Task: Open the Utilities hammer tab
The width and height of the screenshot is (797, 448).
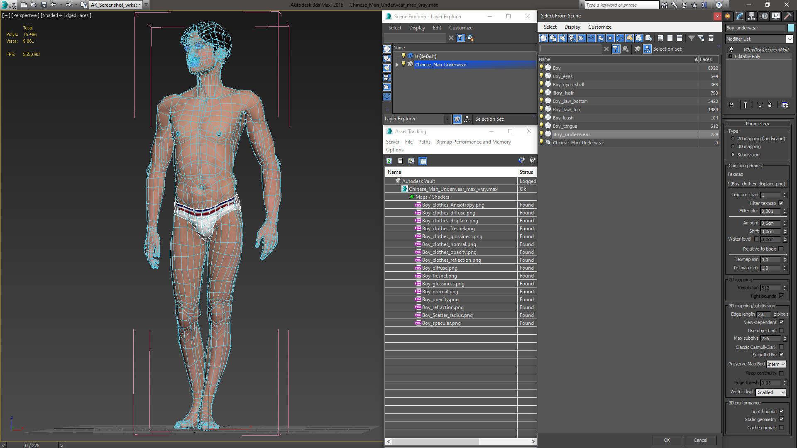Action: click(787, 16)
